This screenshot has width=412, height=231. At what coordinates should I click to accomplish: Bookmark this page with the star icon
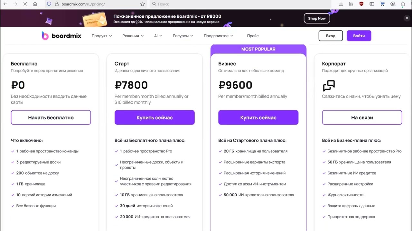coord(143,4)
